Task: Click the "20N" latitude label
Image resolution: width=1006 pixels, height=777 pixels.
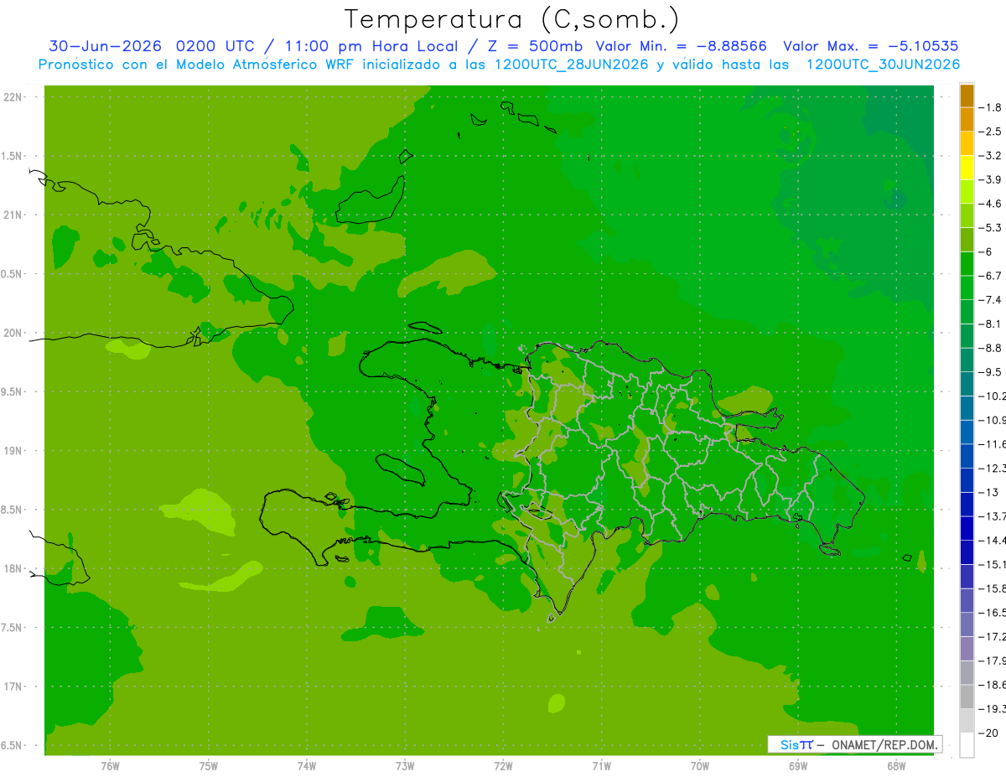Action: click(x=12, y=333)
